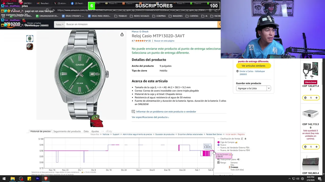Open Enviar a Carlos - Valledupar link

point(252,73)
